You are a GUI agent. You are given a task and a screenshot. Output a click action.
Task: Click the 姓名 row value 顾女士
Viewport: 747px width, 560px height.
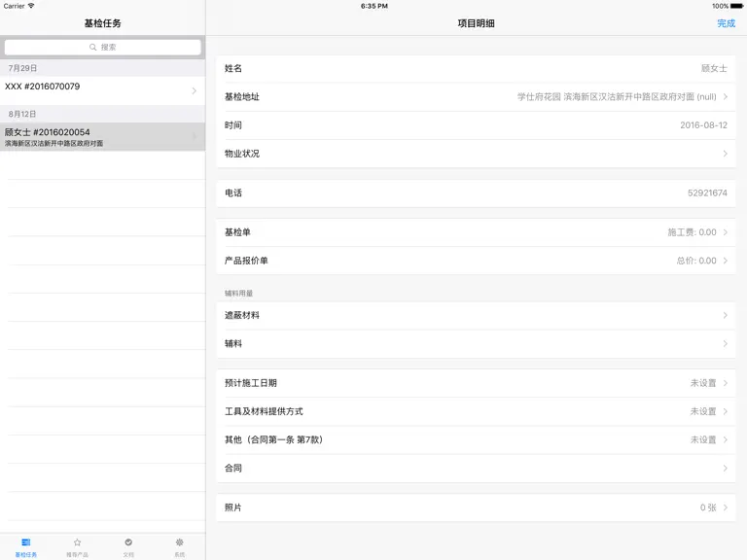click(714, 69)
